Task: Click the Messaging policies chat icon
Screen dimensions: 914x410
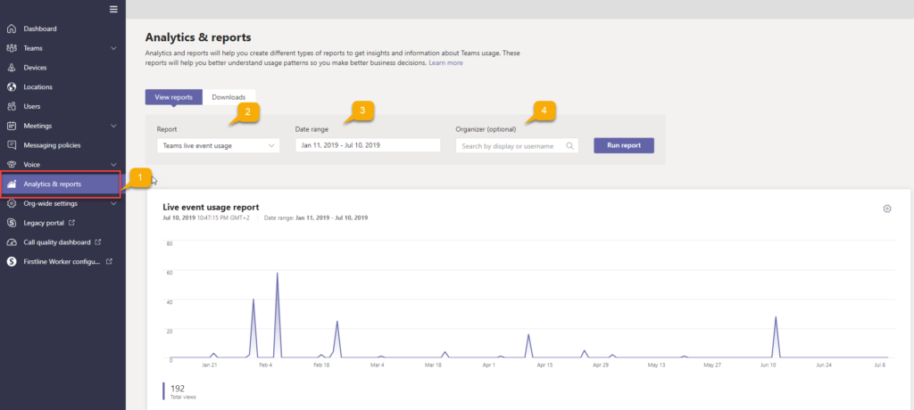Action: tap(11, 145)
